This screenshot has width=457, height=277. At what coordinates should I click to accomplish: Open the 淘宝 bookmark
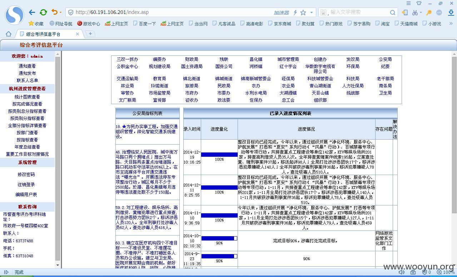point(383,24)
